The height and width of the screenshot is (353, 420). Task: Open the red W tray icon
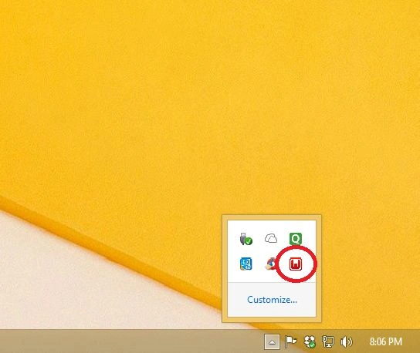point(296,264)
